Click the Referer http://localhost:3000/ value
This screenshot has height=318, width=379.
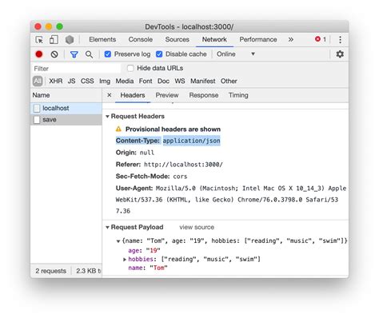coord(183,165)
